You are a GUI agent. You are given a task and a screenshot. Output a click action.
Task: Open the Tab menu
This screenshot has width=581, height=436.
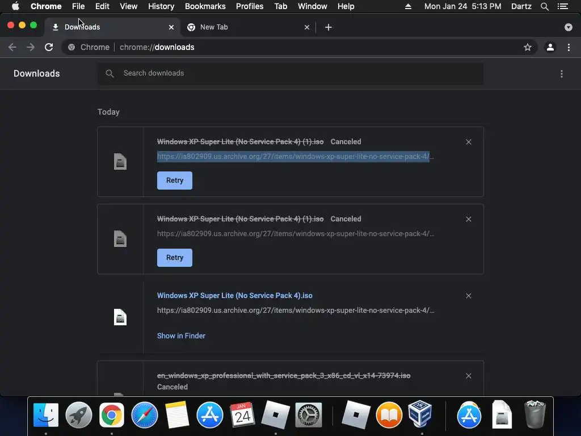281,6
